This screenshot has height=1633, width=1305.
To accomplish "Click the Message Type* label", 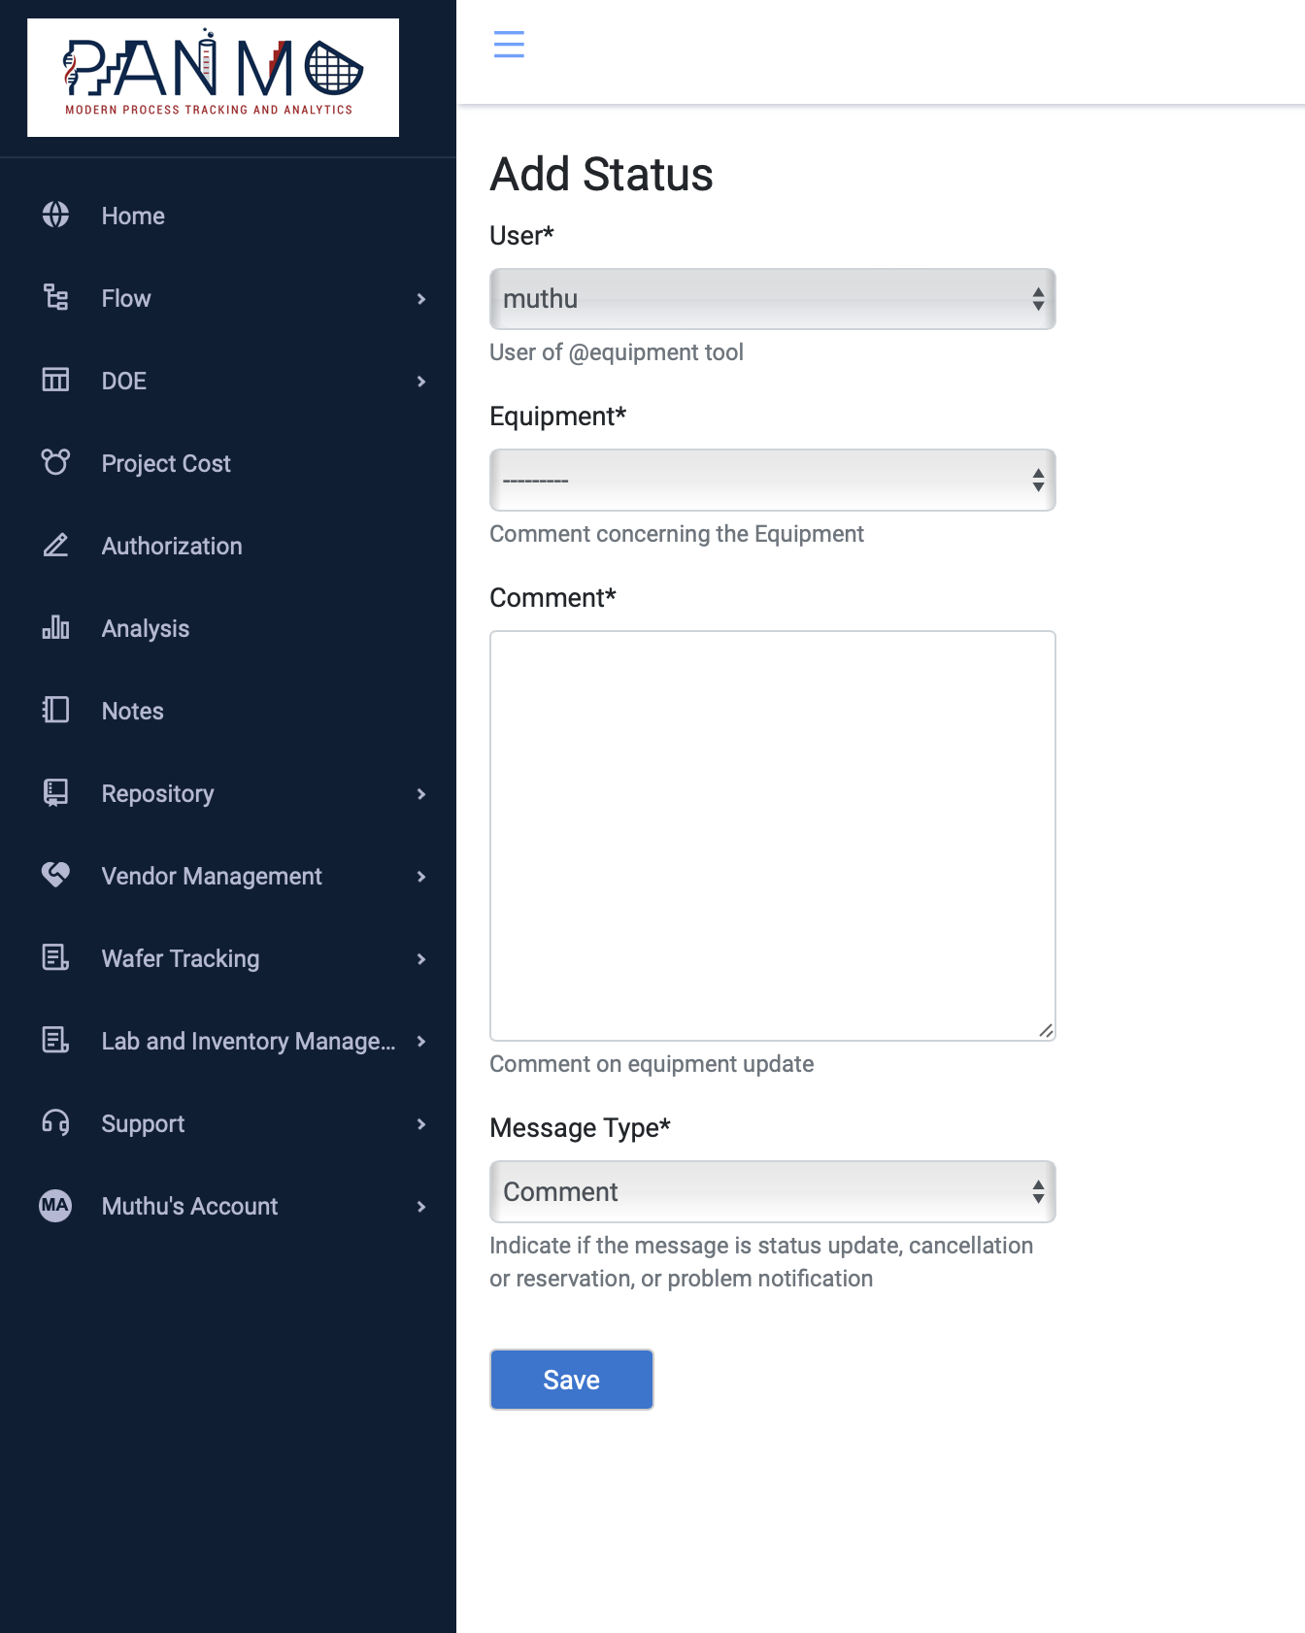I will click(581, 1128).
